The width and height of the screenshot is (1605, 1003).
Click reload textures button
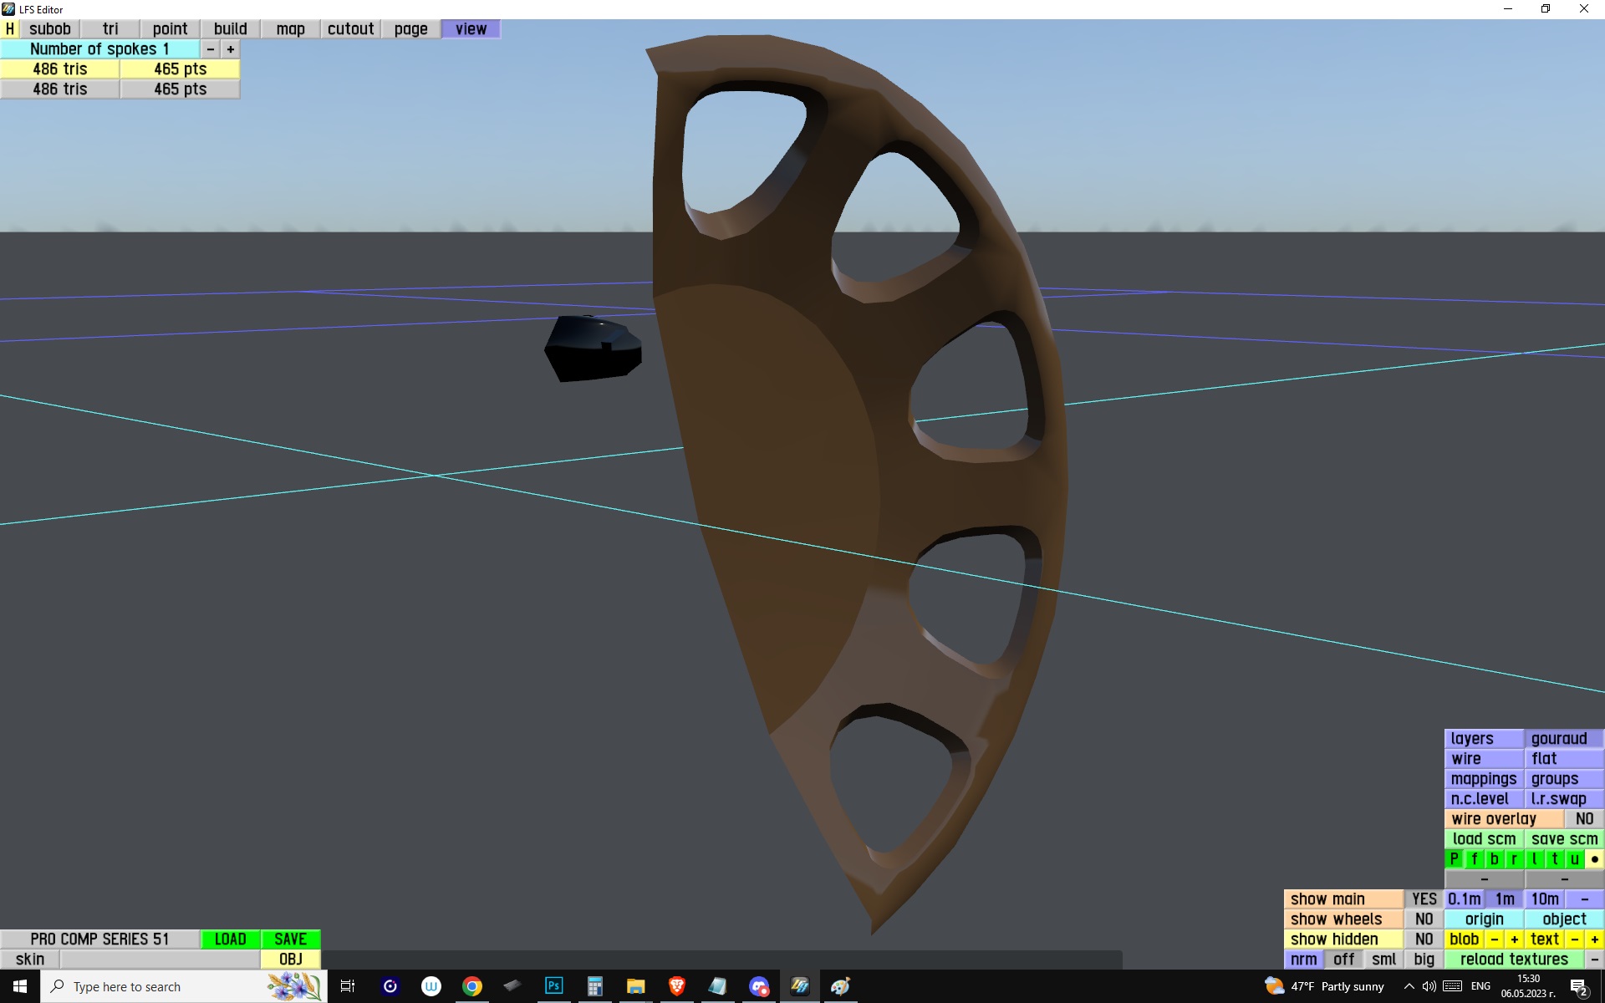[1514, 960]
